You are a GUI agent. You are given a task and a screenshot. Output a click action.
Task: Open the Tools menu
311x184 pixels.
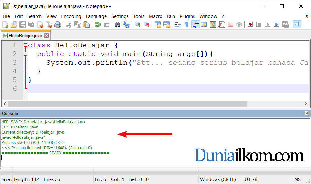pyautogui.click(x=139, y=16)
